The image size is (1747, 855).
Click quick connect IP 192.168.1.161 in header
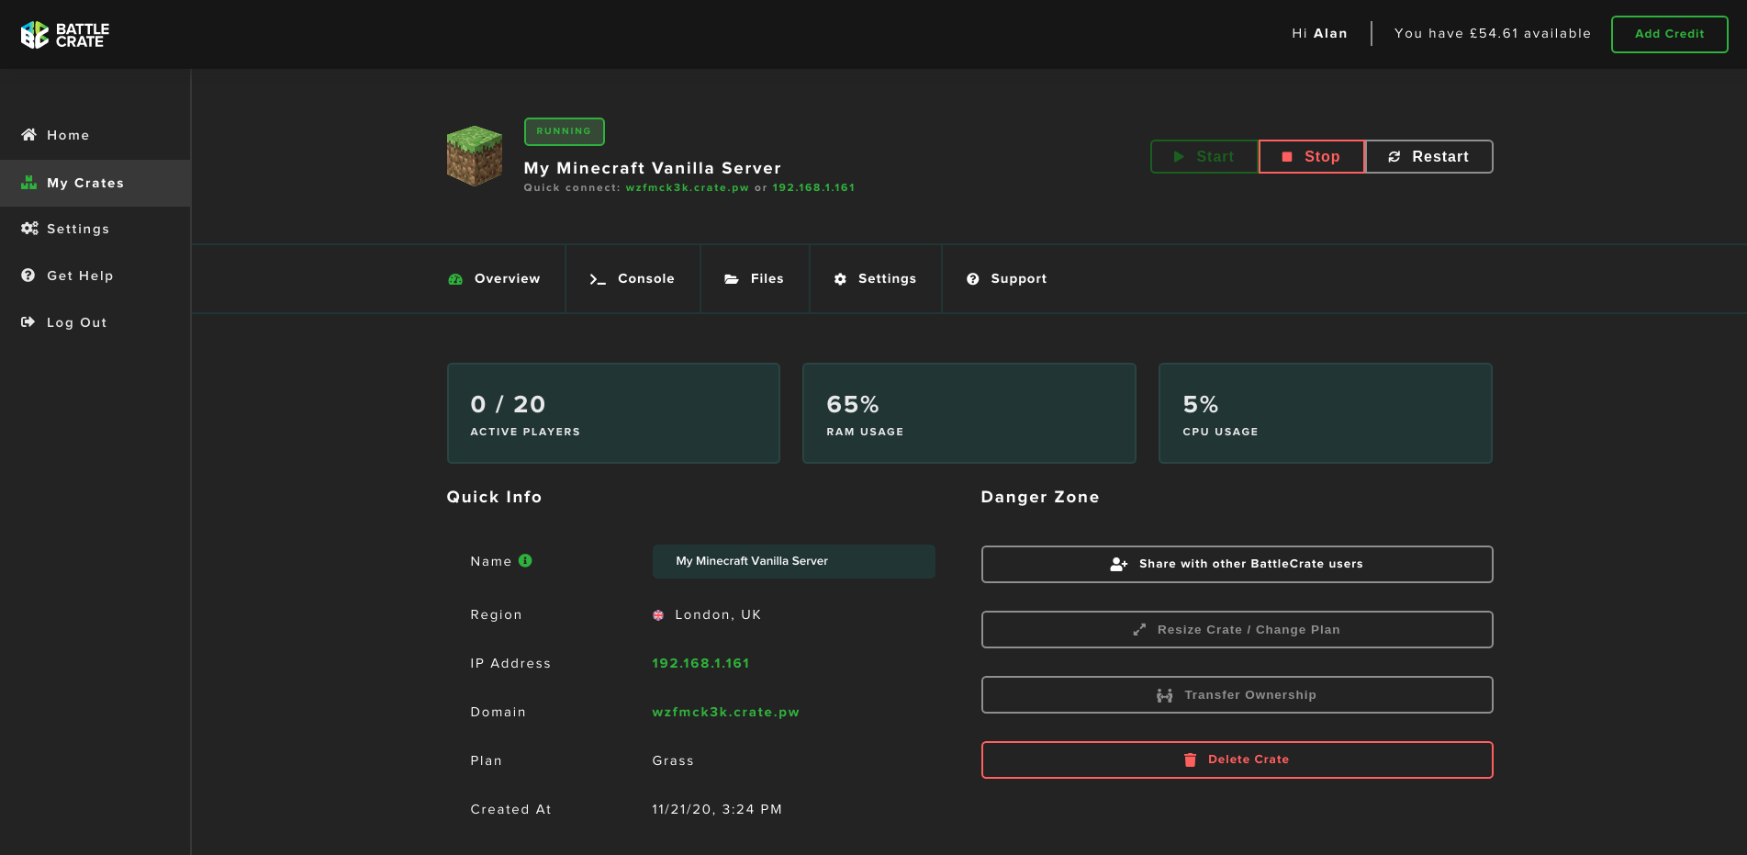pyautogui.click(x=813, y=187)
